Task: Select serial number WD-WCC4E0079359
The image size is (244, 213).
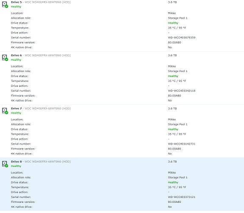Action: coord(182,38)
